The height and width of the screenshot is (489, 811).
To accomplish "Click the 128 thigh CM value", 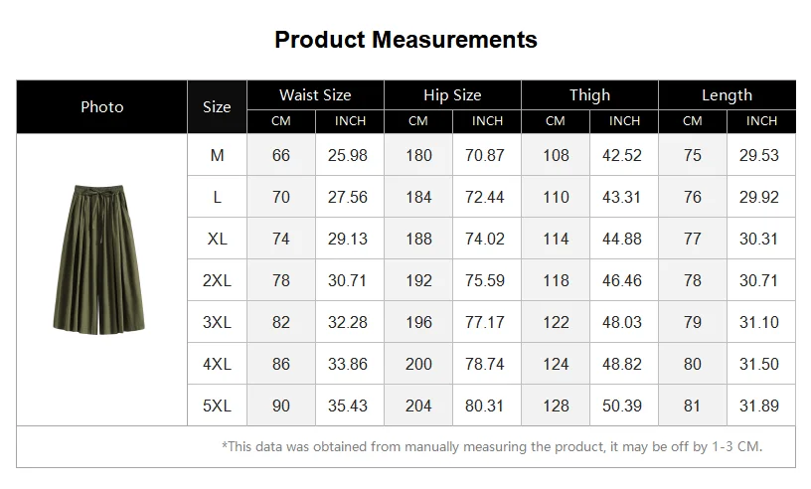I will 556,406.
